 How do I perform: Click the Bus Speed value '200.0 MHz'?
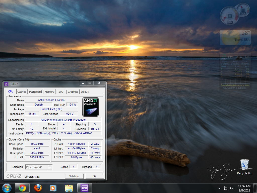pos(37,153)
